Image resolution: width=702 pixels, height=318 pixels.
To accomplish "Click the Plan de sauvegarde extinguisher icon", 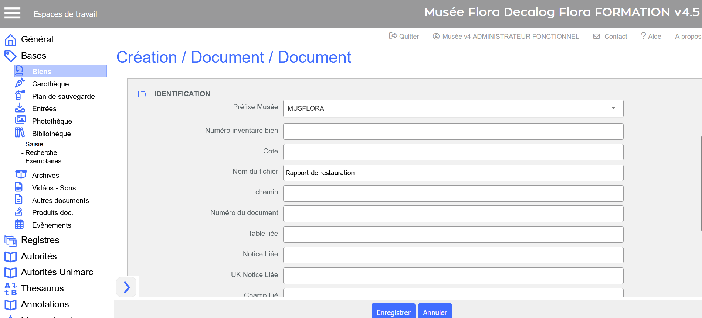I will [20, 96].
